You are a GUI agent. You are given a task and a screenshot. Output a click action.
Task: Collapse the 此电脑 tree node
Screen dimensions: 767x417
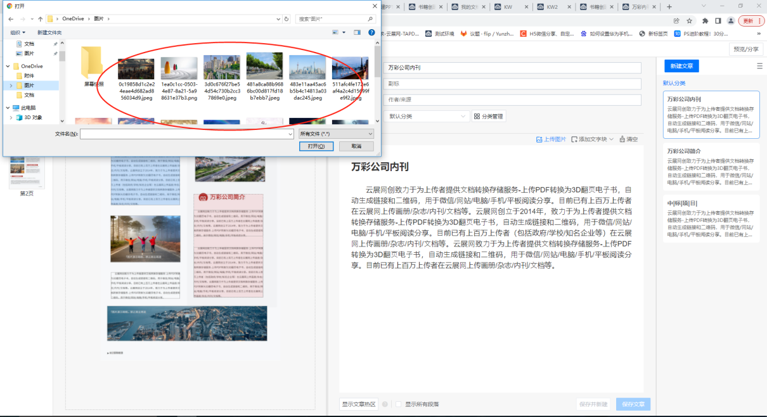point(7,108)
